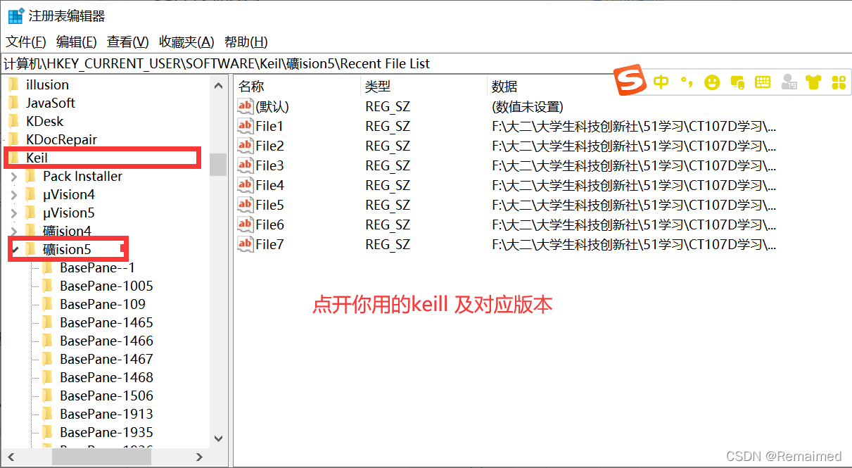
Task: Click Sogou account login icon
Action: click(789, 82)
